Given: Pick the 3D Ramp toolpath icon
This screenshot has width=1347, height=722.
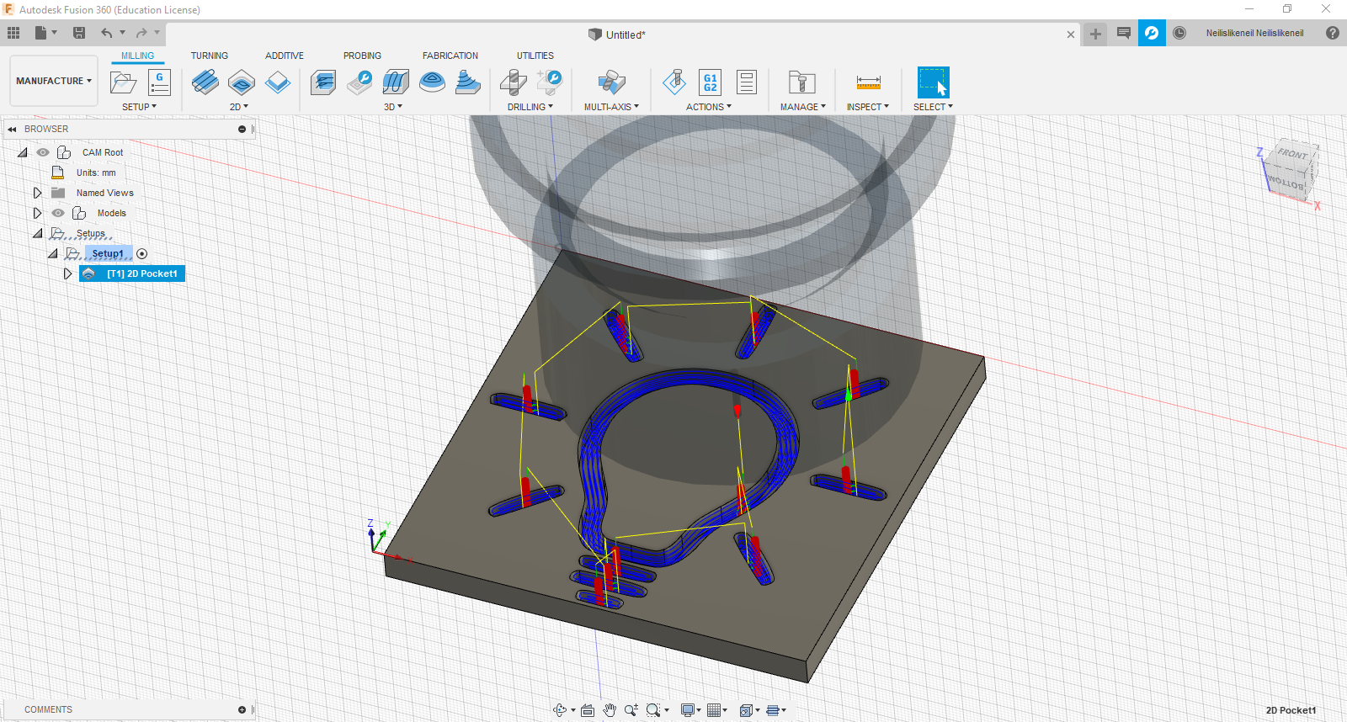Looking at the screenshot, I should 468,82.
